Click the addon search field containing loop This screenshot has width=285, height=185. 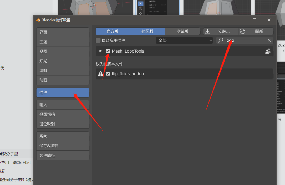pyautogui.click(x=245, y=40)
